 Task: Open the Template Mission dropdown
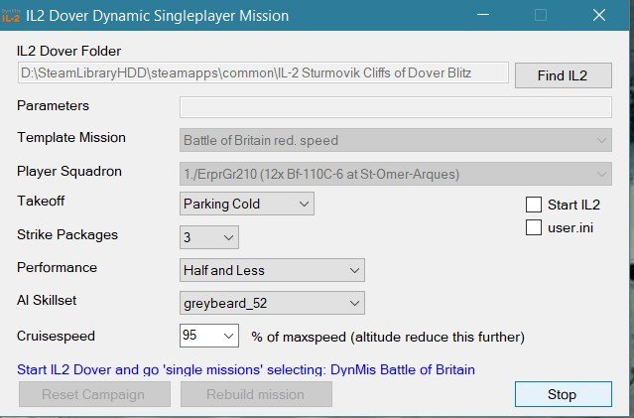395,140
